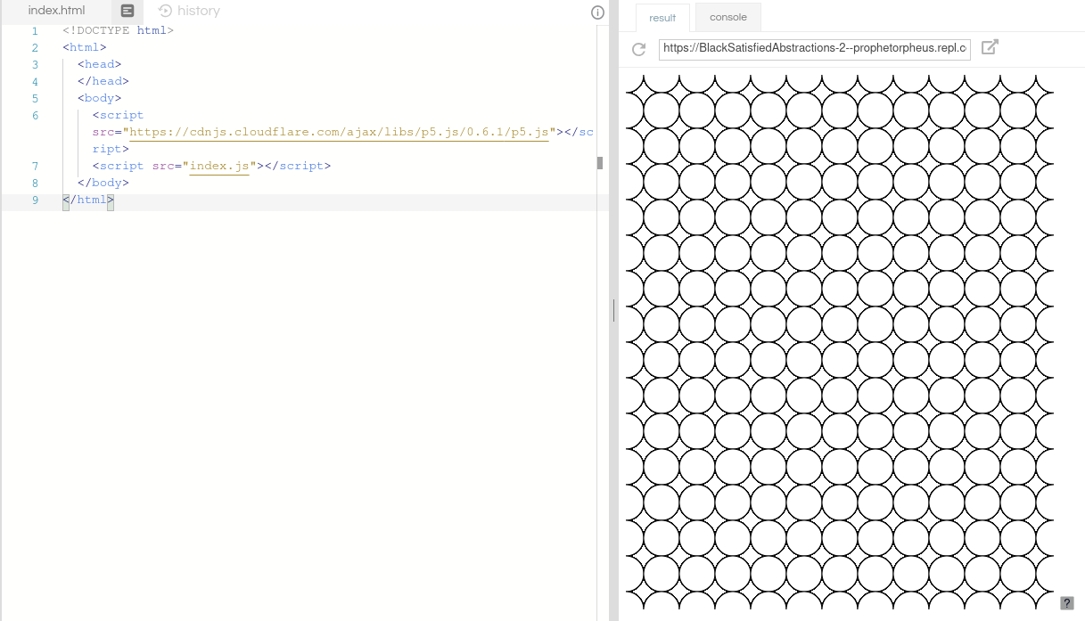Click the index.js source link in code
The image size is (1085, 621).
pyautogui.click(x=219, y=166)
